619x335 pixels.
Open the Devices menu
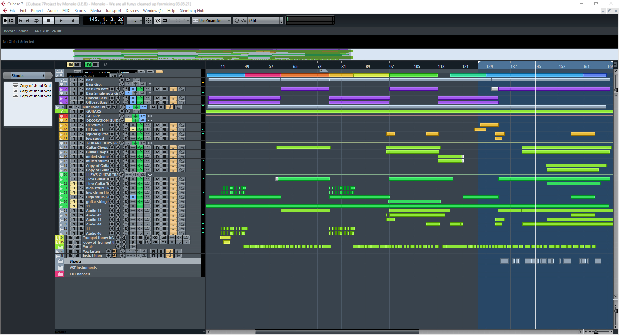[x=132, y=11]
